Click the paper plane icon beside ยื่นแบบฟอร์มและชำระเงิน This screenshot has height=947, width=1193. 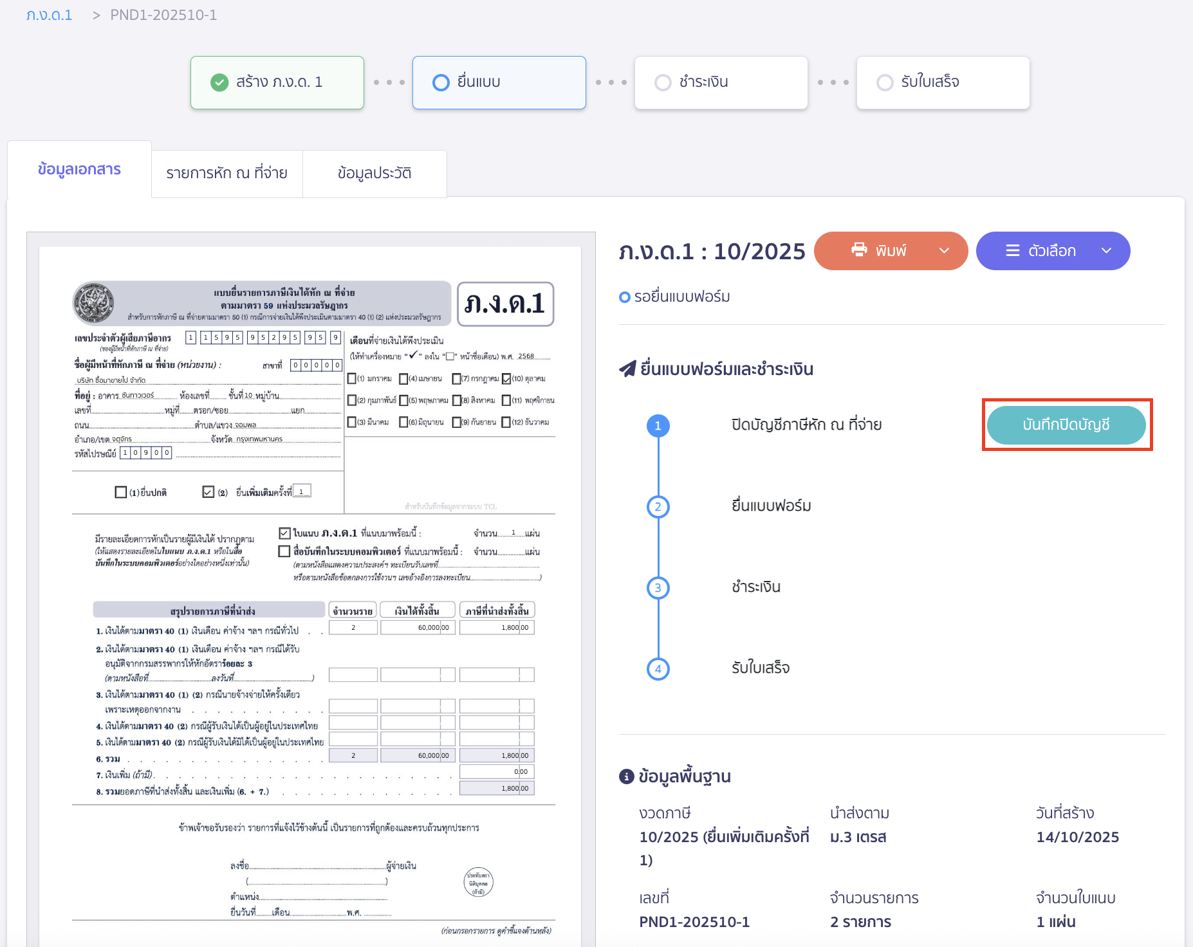[x=627, y=368]
